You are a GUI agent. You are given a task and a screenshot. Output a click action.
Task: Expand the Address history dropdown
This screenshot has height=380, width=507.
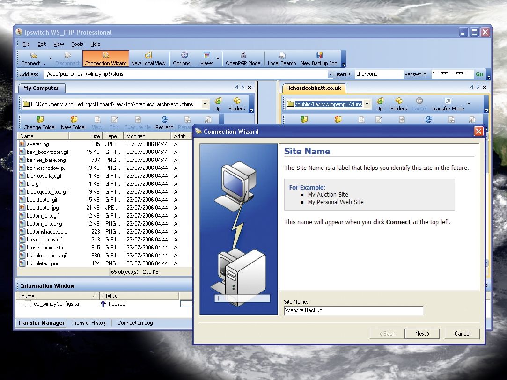coord(330,74)
